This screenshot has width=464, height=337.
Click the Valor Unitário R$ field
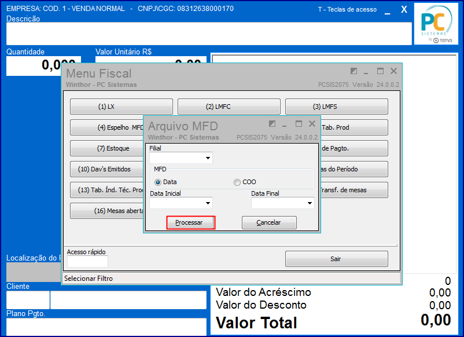151,60
